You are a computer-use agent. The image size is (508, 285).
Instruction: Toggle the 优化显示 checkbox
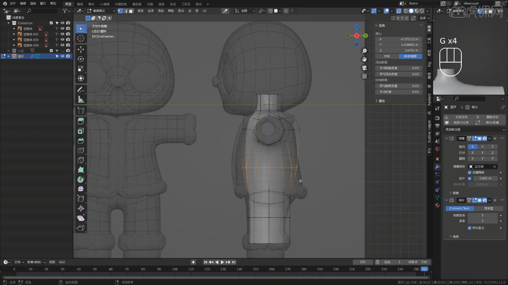(470, 228)
